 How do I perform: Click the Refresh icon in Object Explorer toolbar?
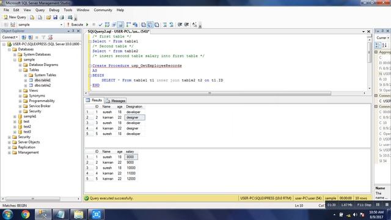50,37
